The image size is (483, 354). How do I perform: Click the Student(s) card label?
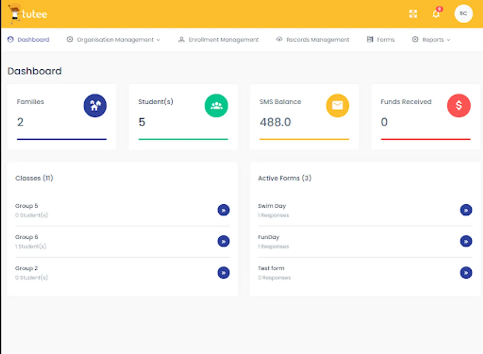[156, 102]
